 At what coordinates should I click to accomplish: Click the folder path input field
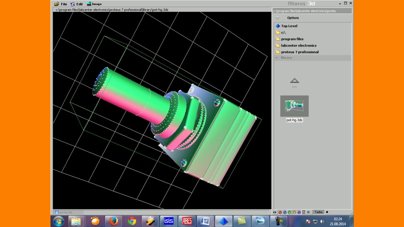coord(312,11)
